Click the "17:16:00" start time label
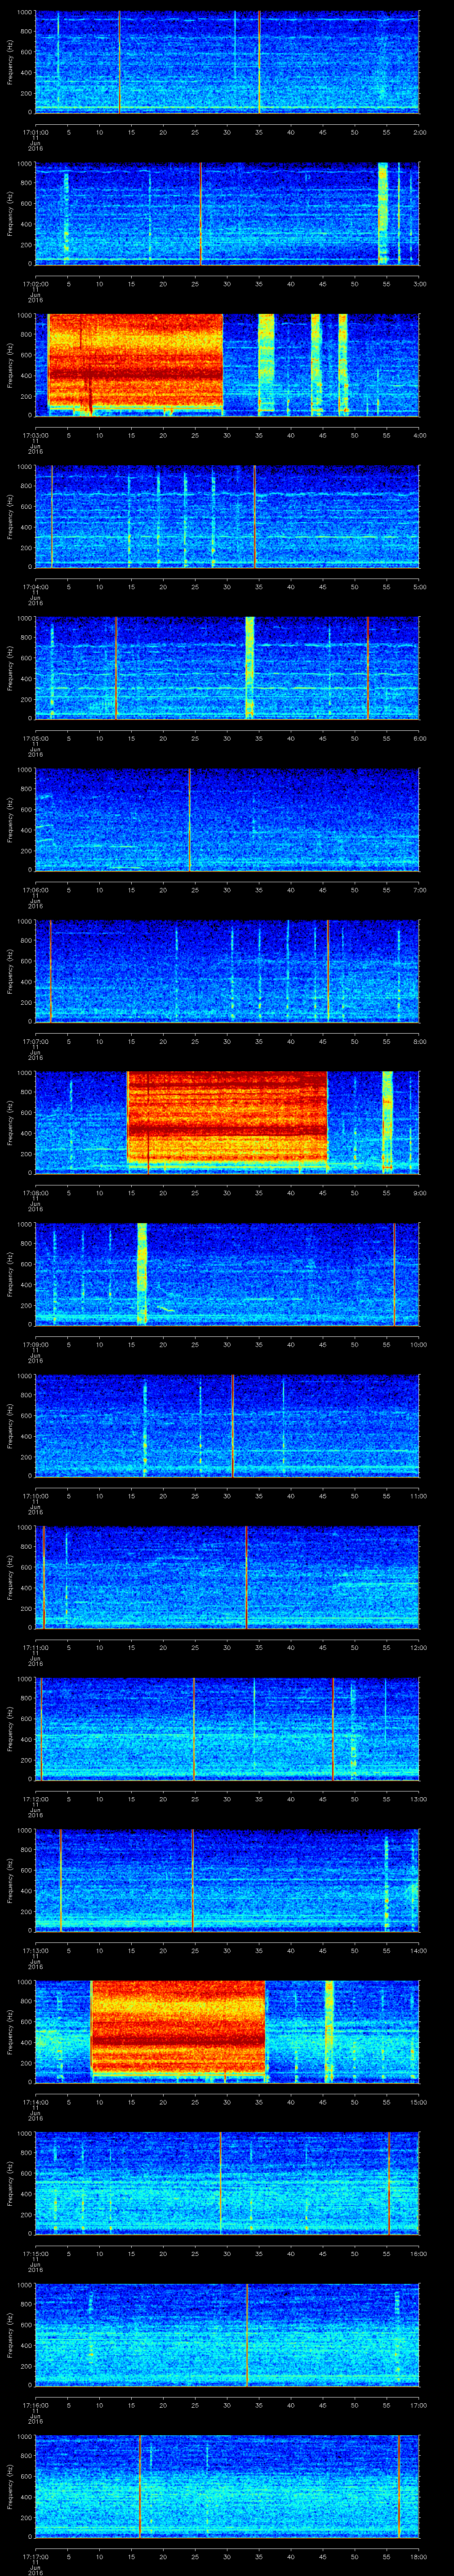454x2576 pixels. [x=35, y=2405]
